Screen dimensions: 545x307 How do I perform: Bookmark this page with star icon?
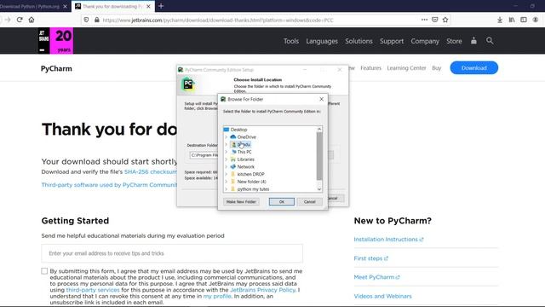445,20
